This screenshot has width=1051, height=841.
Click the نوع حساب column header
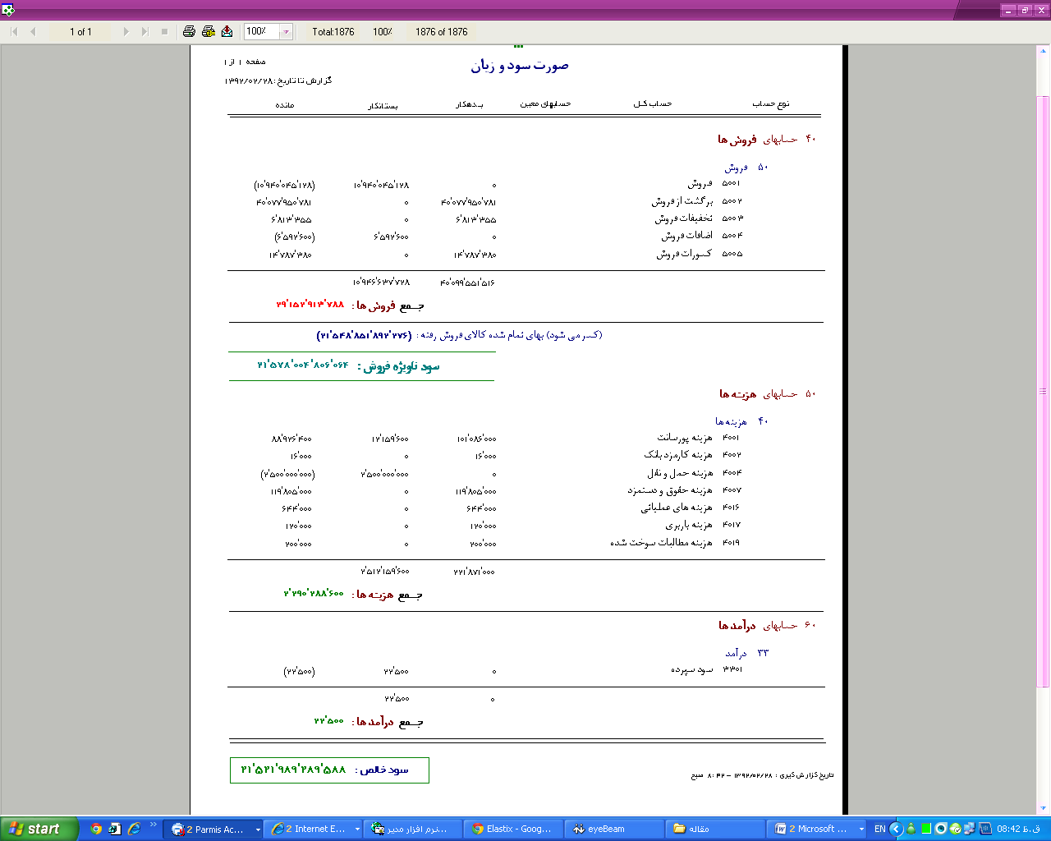[771, 103]
